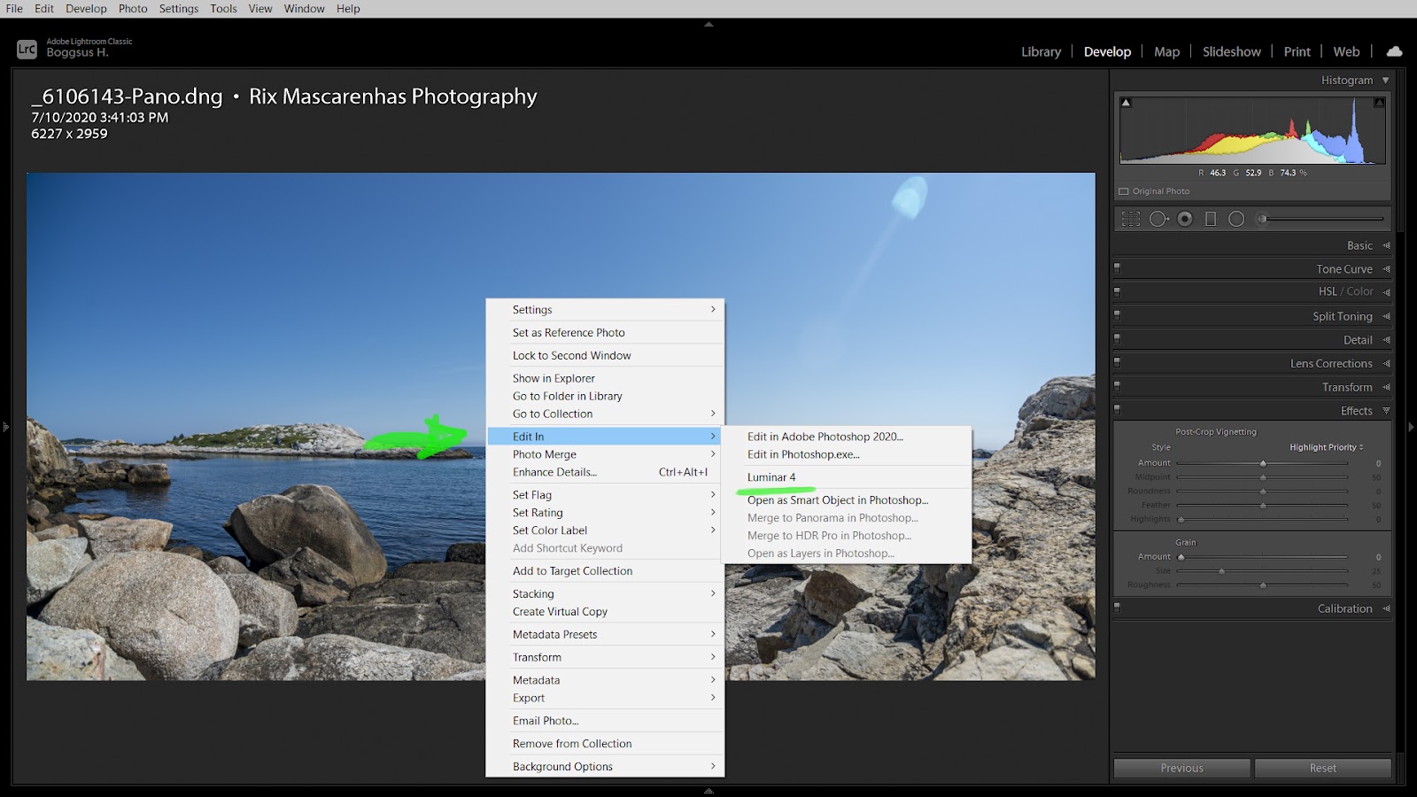
Task: Select the Crop Overlay tool
Action: pos(1131,219)
